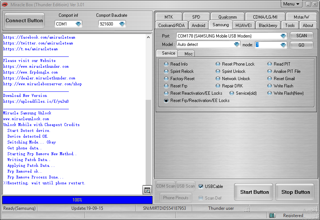Click the www.miracleunlock.com log line

pyautogui.click(x=26, y=119)
